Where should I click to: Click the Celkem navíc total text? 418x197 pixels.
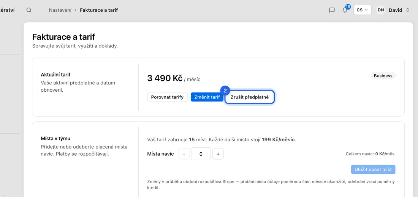tap(370, 154)
